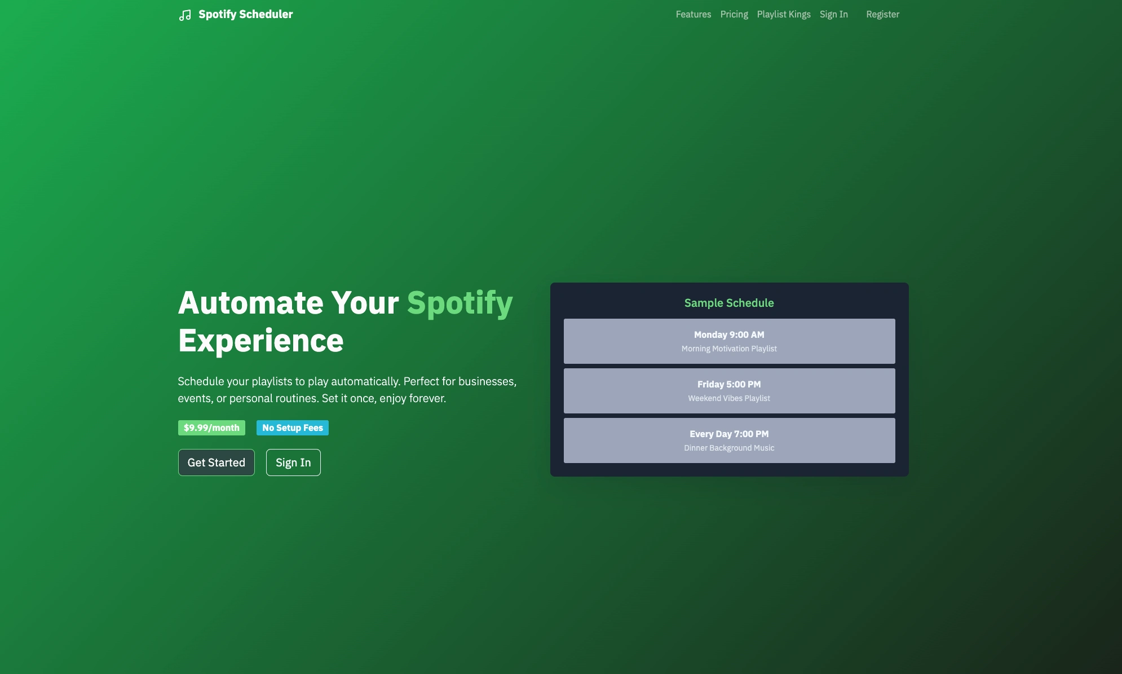Click the $9.99/month price badge
1122x674 pixels.
(211, 428)
